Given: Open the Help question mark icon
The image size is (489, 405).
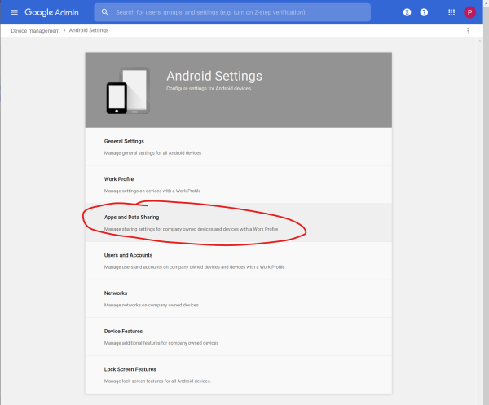Looking at the screenshot, I should point(424,12).
